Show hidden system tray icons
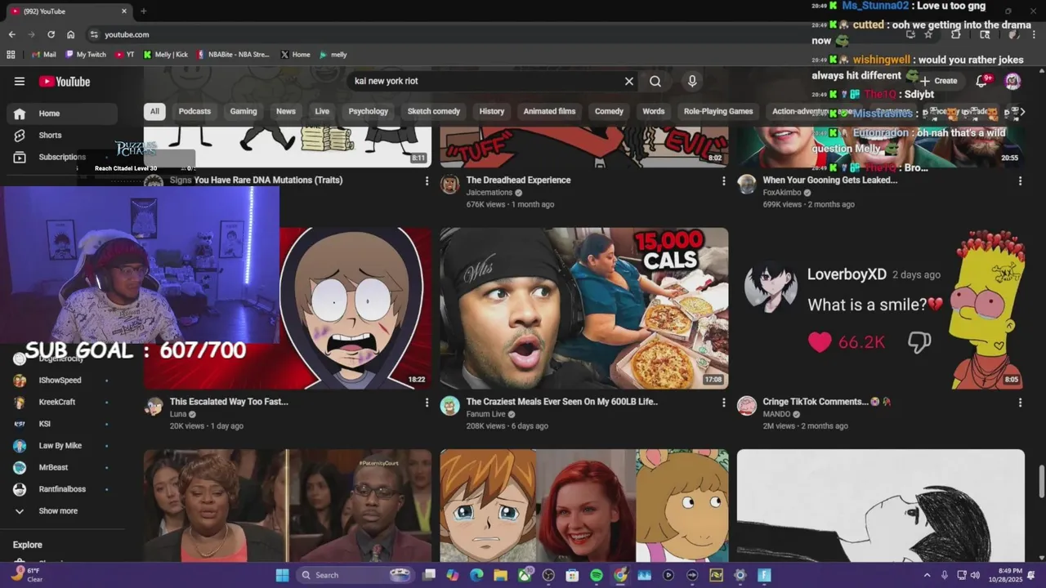Image resolution: width=1046 pixels, height=588 pixels. (x=927, y=575)
